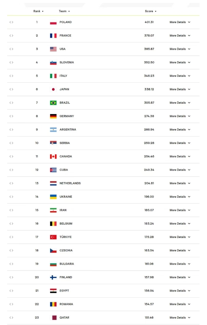Expand More Details for Germany
207x325 pixels.
(x=180, y=116)
